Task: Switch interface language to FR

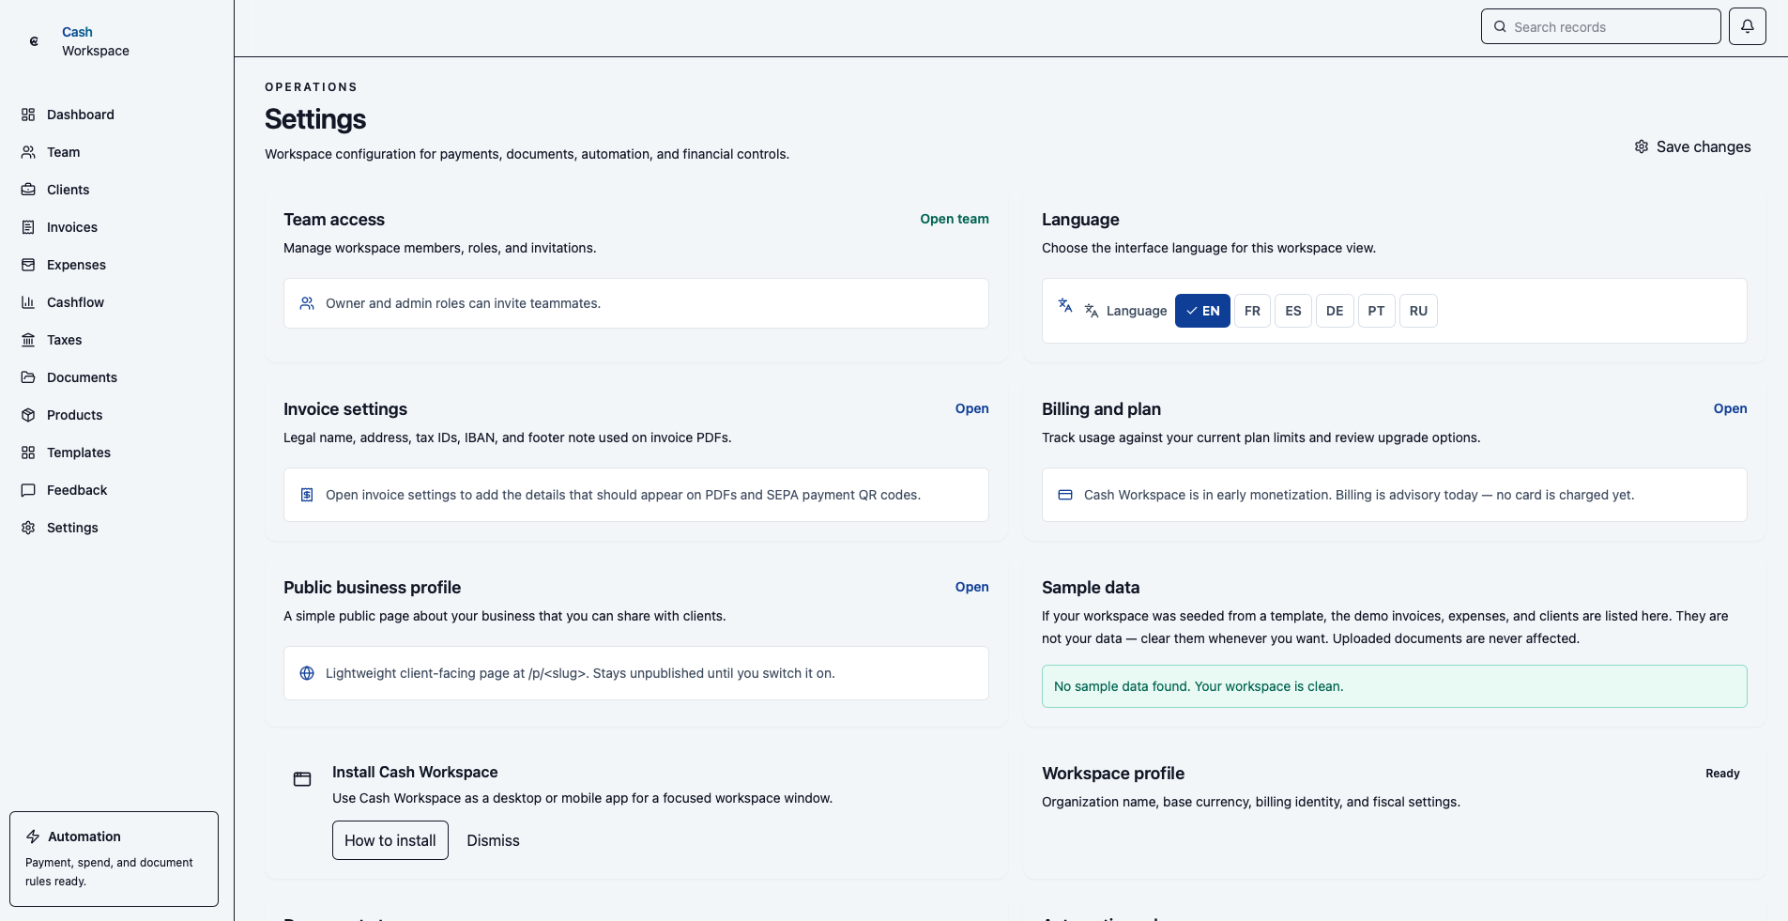Action: pyautogui.click(x=1252, y=311)
